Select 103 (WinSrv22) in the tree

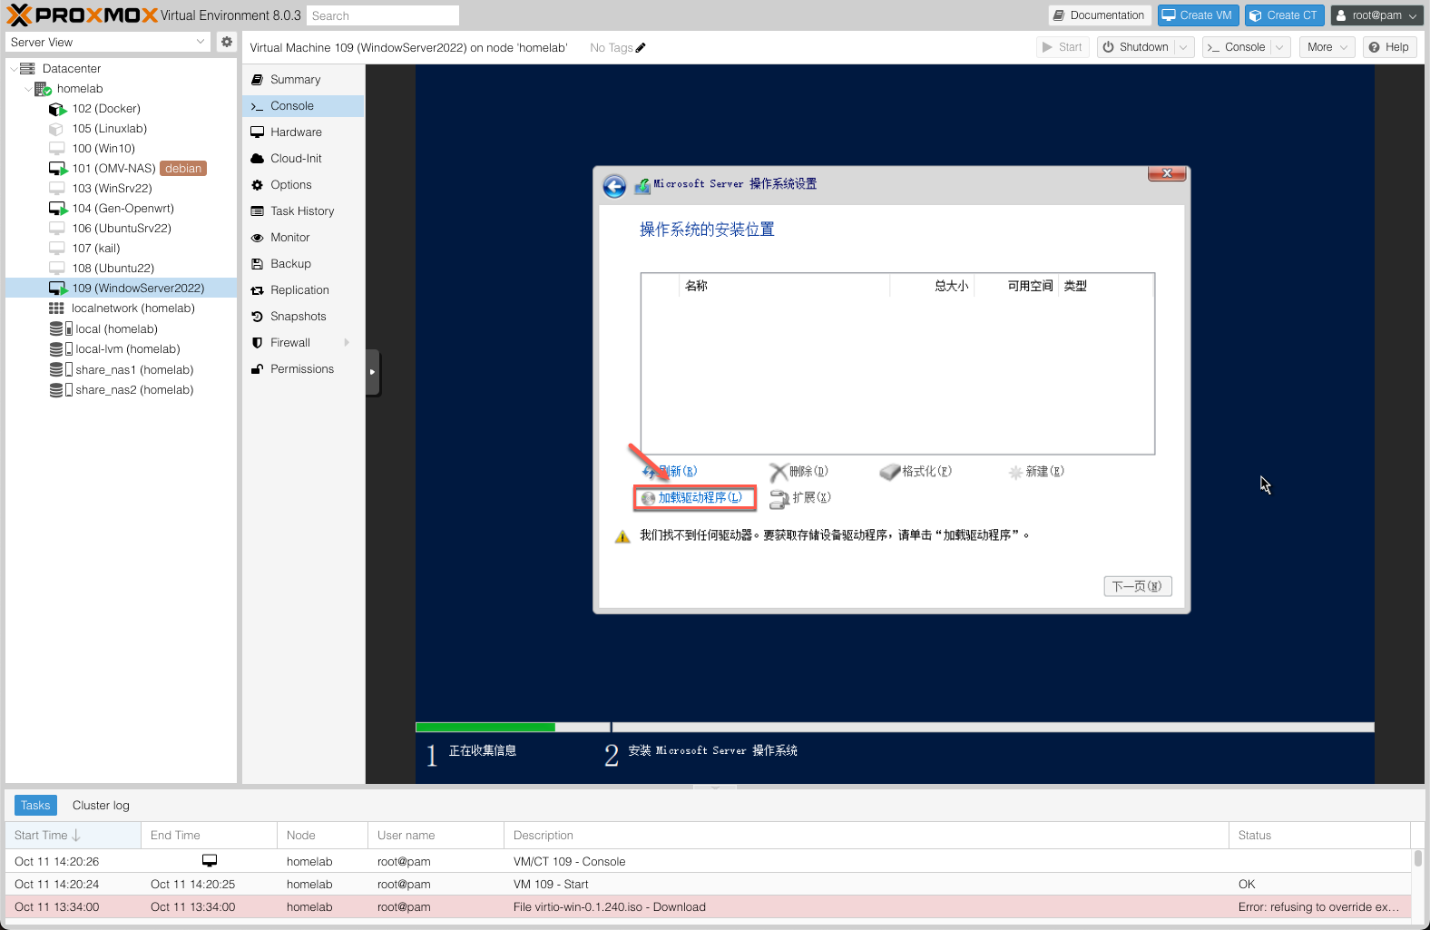tap(121, 189)
